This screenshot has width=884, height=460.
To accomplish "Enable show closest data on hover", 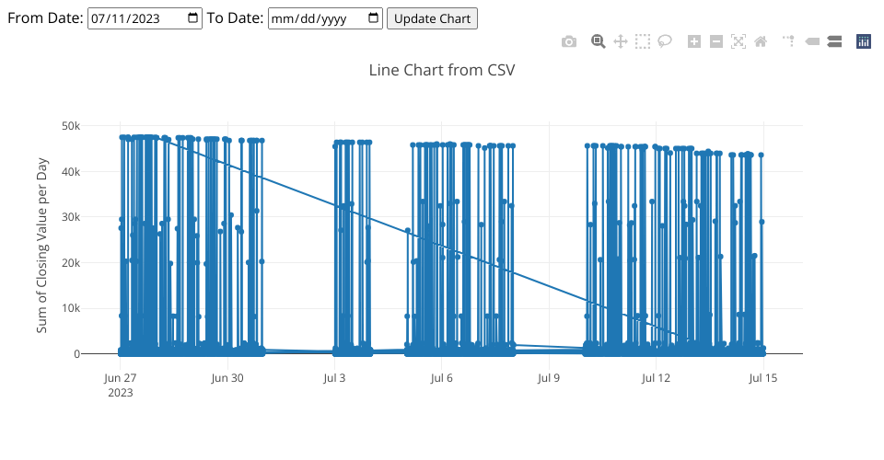I will (x=812, y=41).
